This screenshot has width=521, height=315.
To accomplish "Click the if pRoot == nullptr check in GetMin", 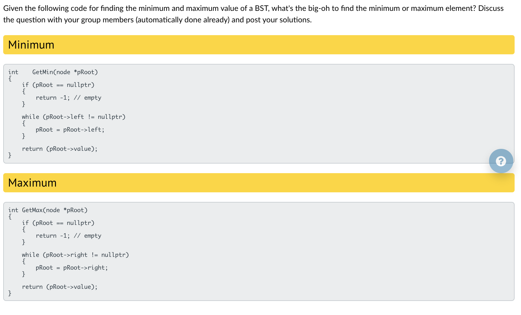I will tap(58, 85).
